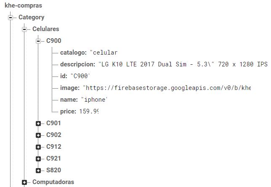Click the catalogo value "celular"
The width and height of the screenshot is (271, 187).
click(x=104, y=53)
